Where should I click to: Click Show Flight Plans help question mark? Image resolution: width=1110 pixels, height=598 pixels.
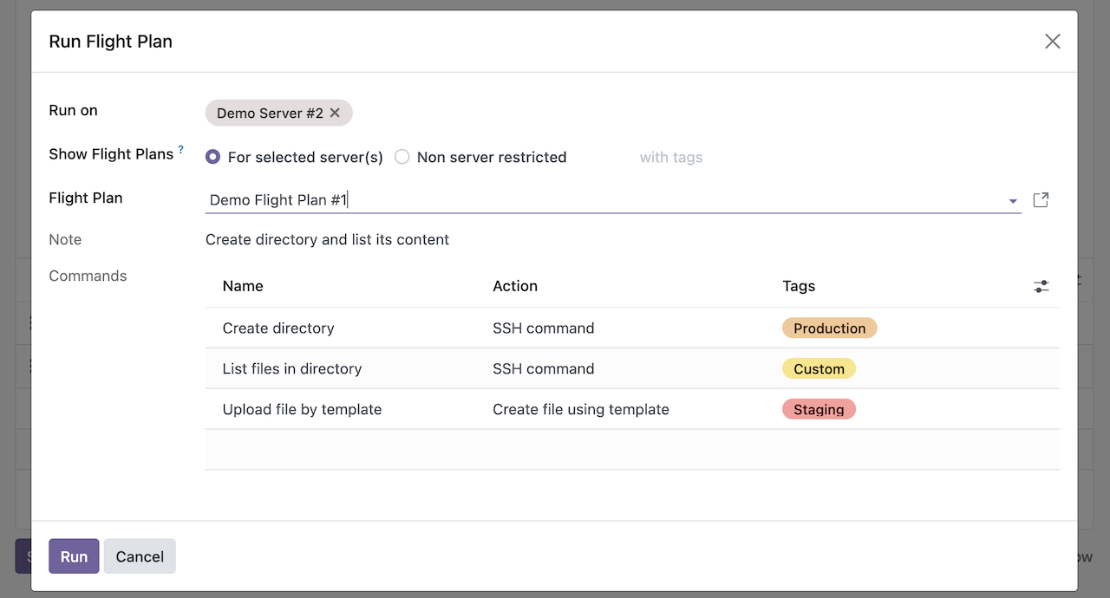pyautogui.click(x=181, y=150)
